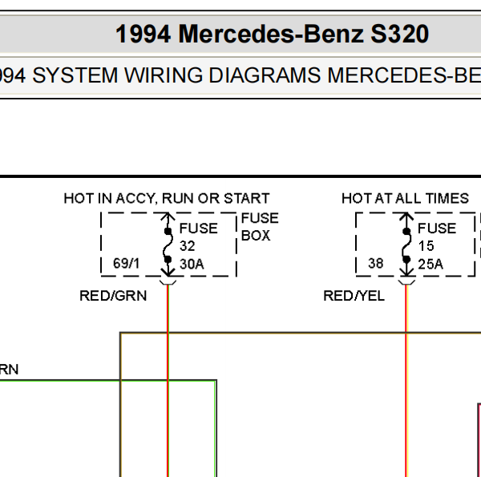The image size is (481, 477).
Task: Click the 'RED/GRN' wire label
Action: point(113,296)
